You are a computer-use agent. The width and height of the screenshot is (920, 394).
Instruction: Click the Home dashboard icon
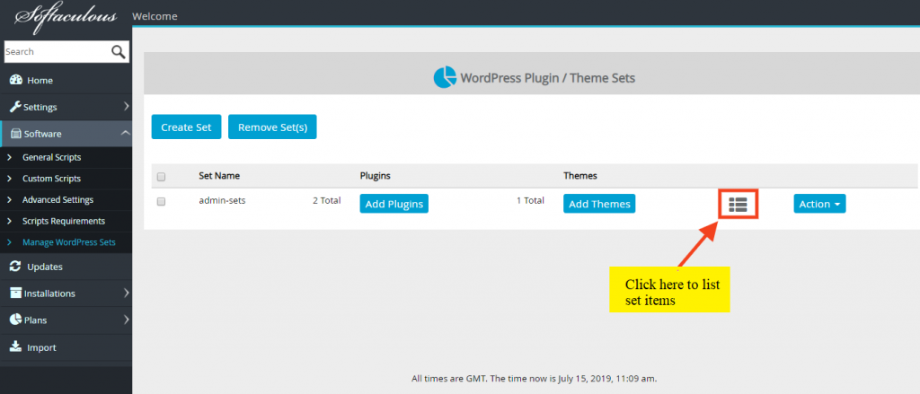click(x=16, y=80)
